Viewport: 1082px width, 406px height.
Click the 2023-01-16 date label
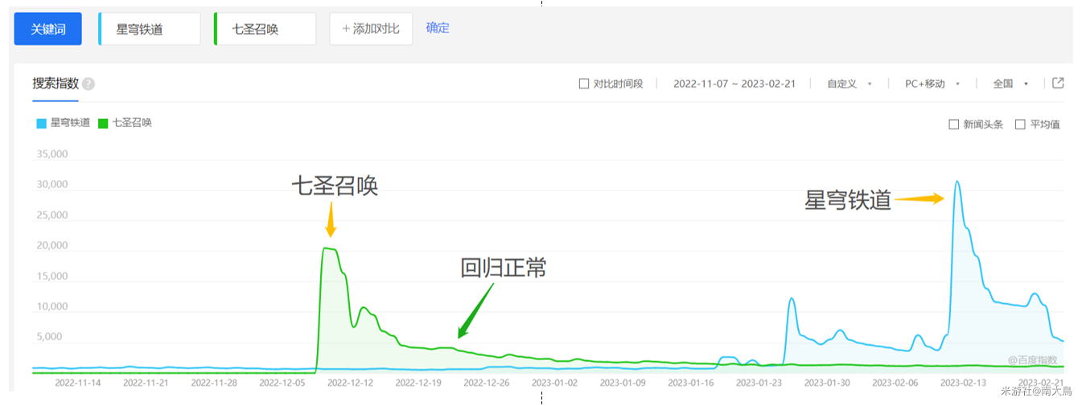pos(691,383)
